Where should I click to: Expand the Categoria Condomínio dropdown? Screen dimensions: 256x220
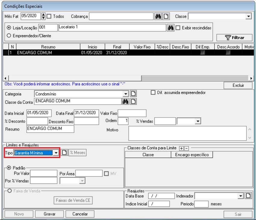click(x=126, y=94)
